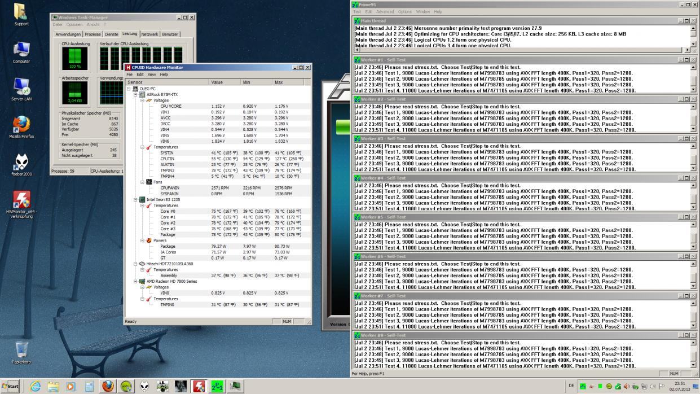Open the network tray icon
The image size is (700, 394).
(644, 386)
